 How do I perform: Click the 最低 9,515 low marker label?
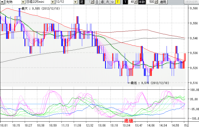click(x=149, y=83)
